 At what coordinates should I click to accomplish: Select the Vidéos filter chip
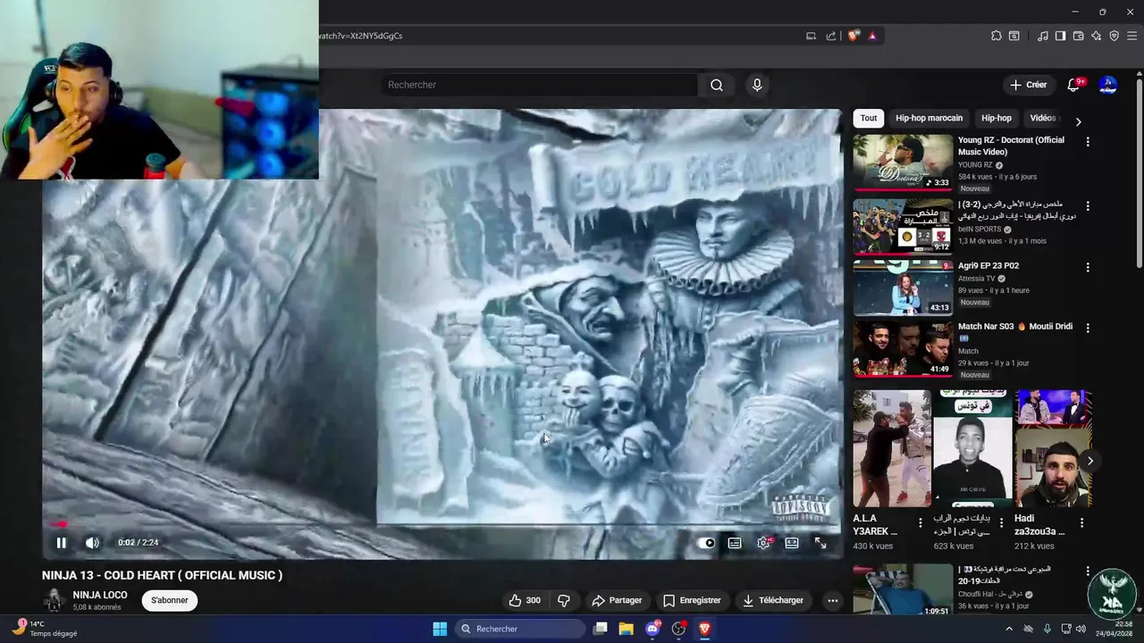point(1042,118)
